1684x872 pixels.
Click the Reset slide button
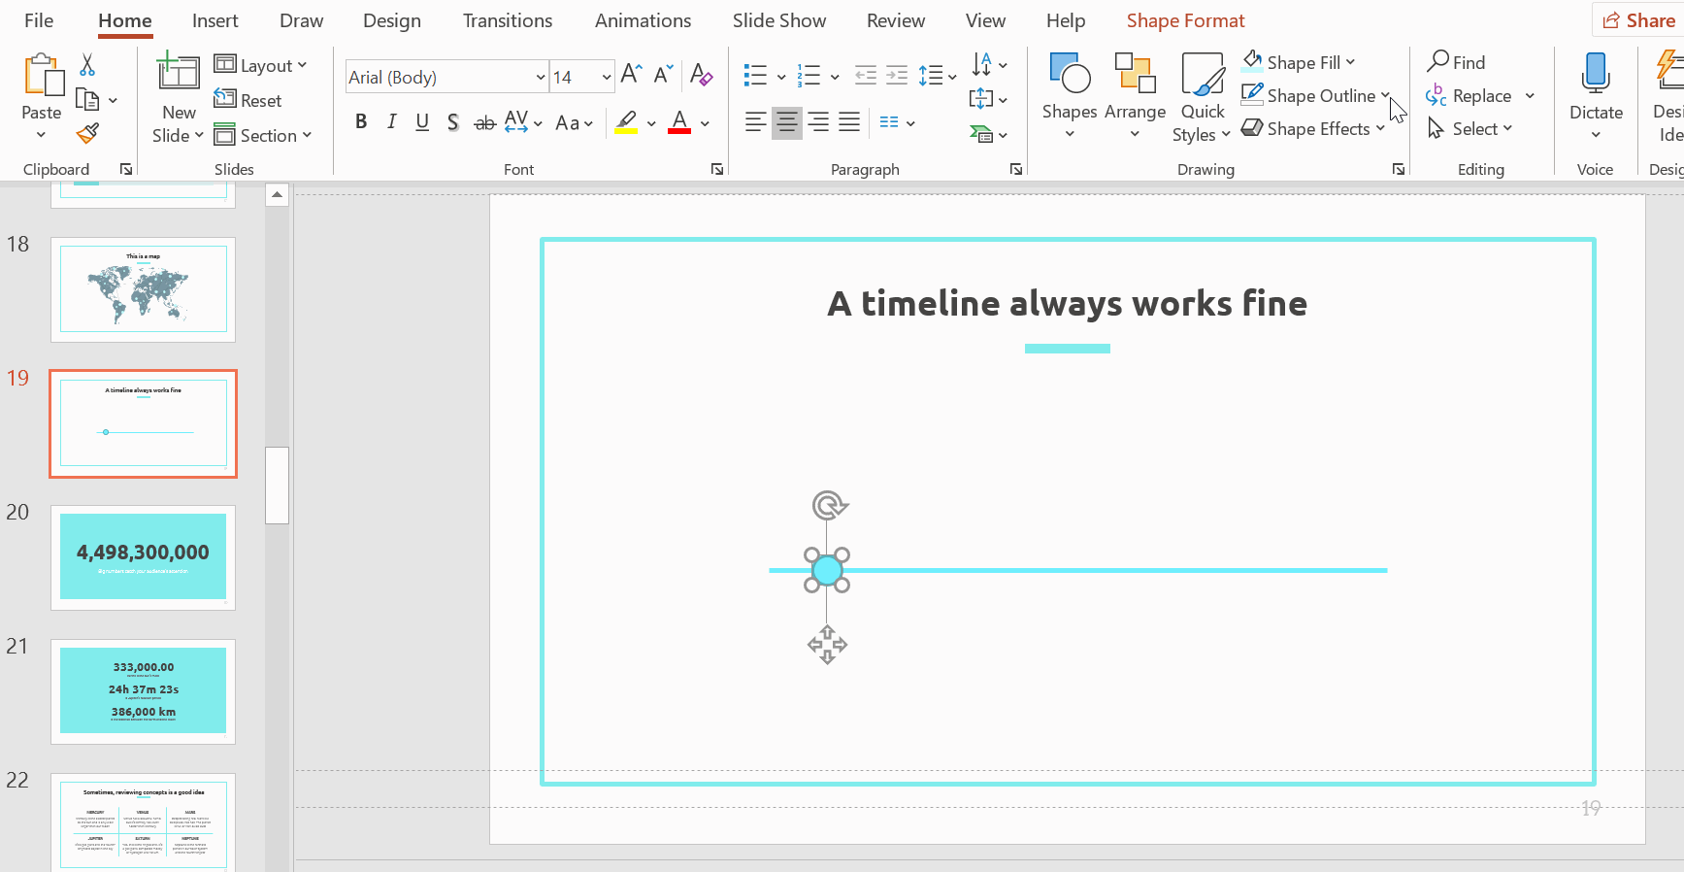click(x=248, y=100)
